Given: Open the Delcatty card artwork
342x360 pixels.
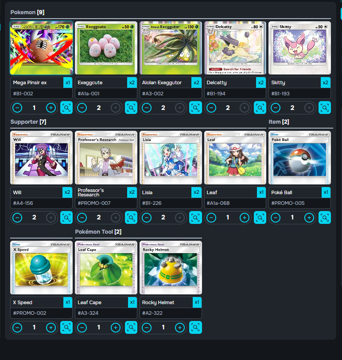Looking at the screenshot, I should [x=235, y=48].
